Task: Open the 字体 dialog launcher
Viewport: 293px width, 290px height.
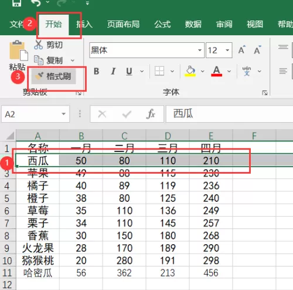Action: (x=265, y=93)
